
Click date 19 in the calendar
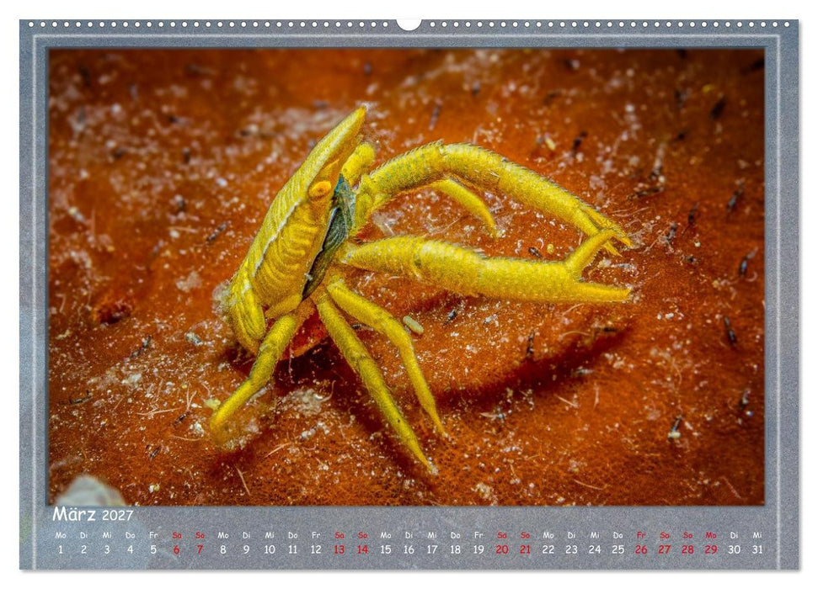coord(479,549)
